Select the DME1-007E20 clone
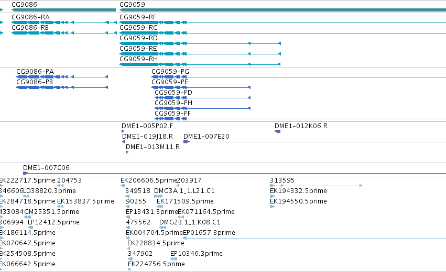The image size is (446, 272). tap(206, 137)
